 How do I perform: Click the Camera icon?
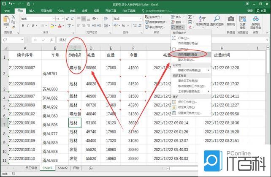point(231,19)
